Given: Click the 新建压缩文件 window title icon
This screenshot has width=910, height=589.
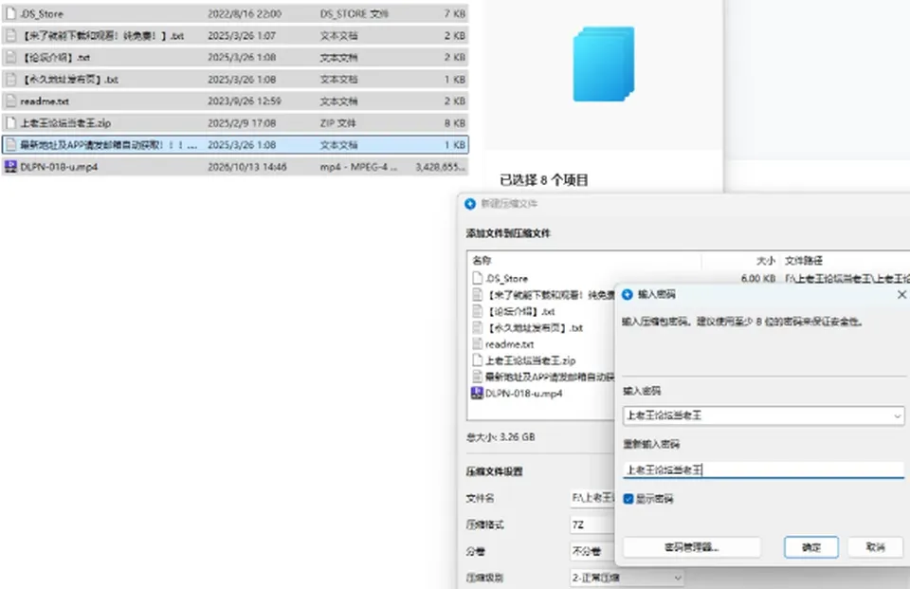Looking at the screenshot, I should tap(470, 204).
